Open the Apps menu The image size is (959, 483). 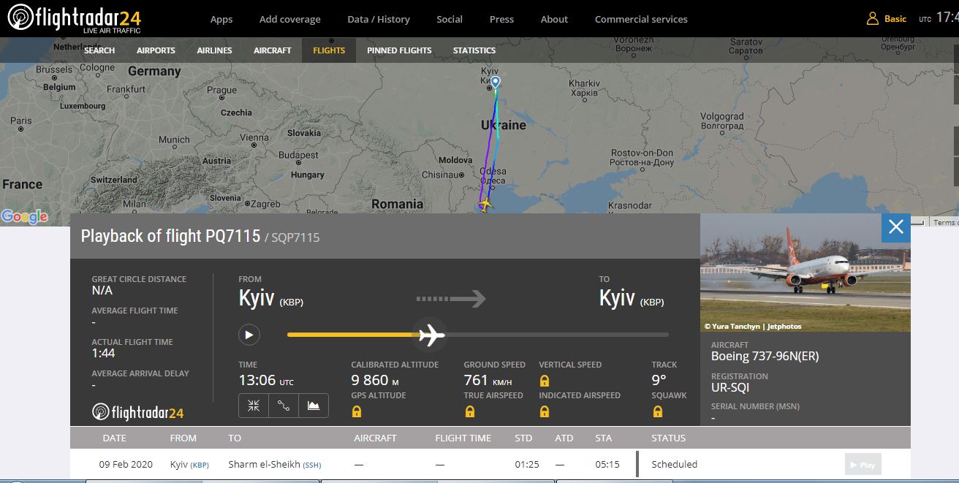[221, 19]
